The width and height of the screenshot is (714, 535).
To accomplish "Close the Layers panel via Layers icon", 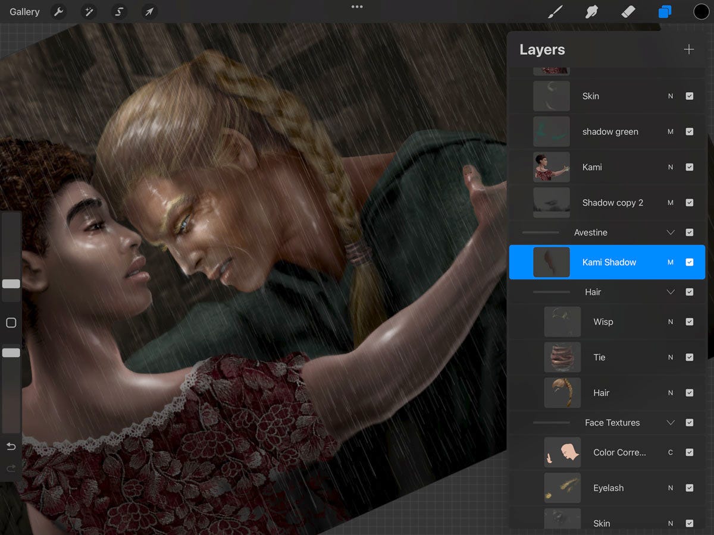I will coord(665,12).
